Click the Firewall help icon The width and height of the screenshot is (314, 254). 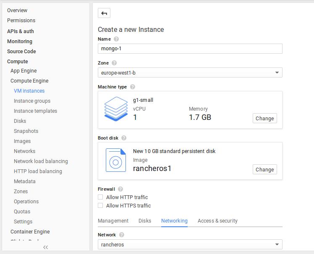pos(120,189)
